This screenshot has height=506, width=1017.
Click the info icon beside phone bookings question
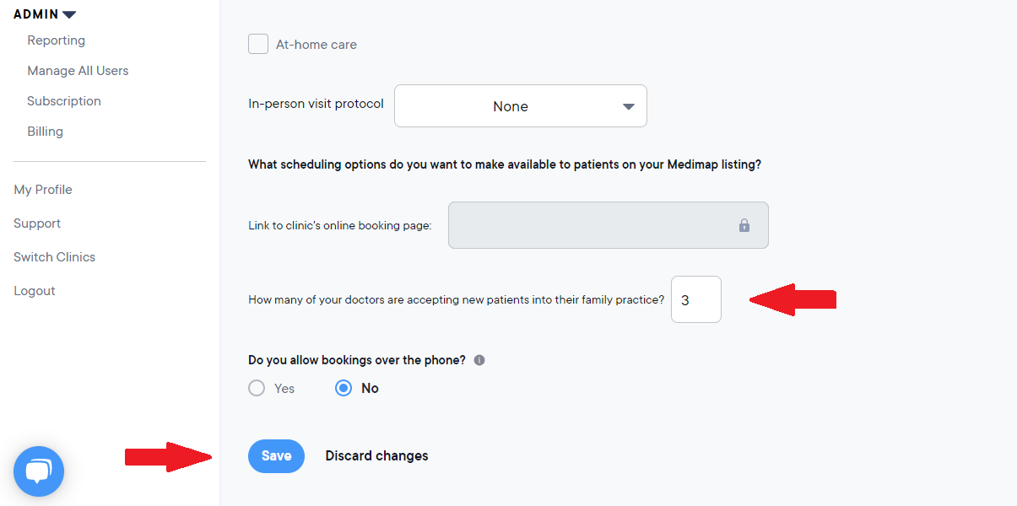[x=479, y=360]
